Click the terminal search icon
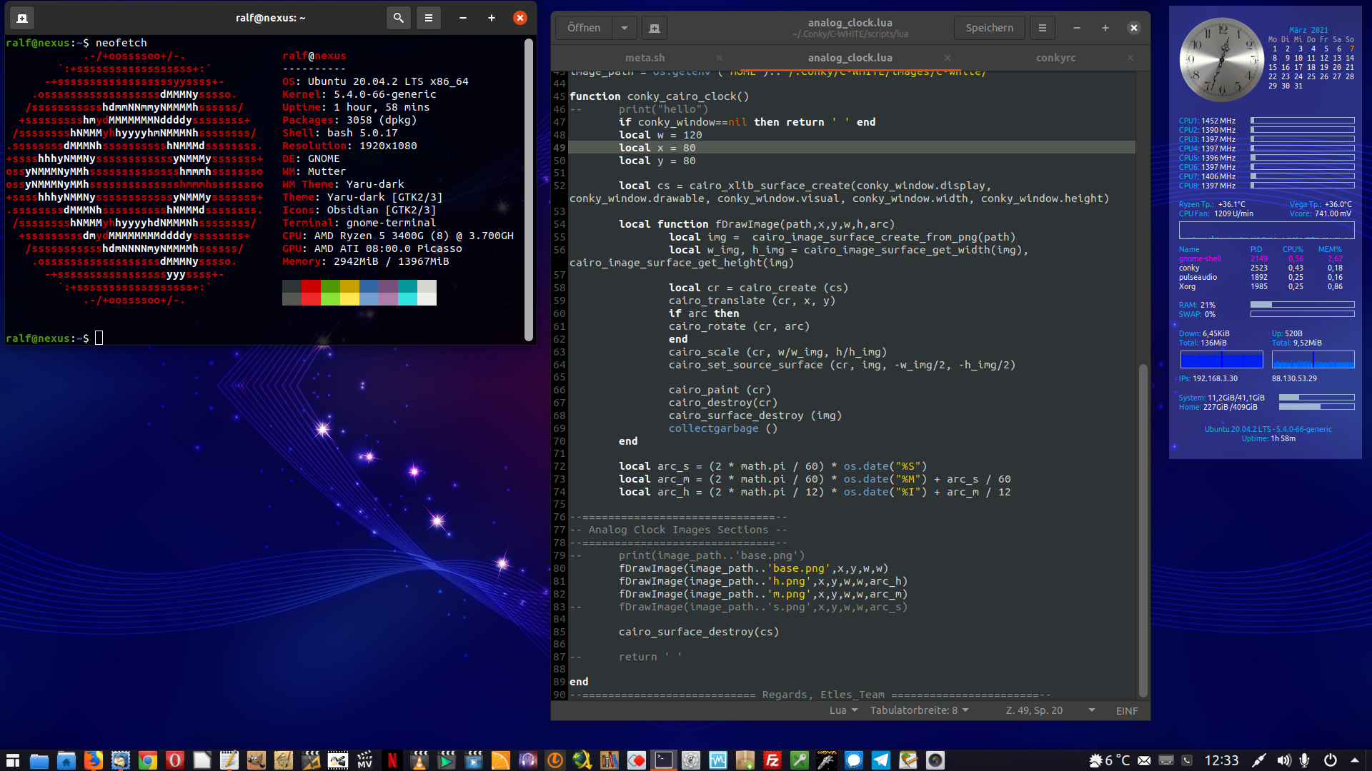Viewport: 1372px width, 771px height. [x=398, y=18]
